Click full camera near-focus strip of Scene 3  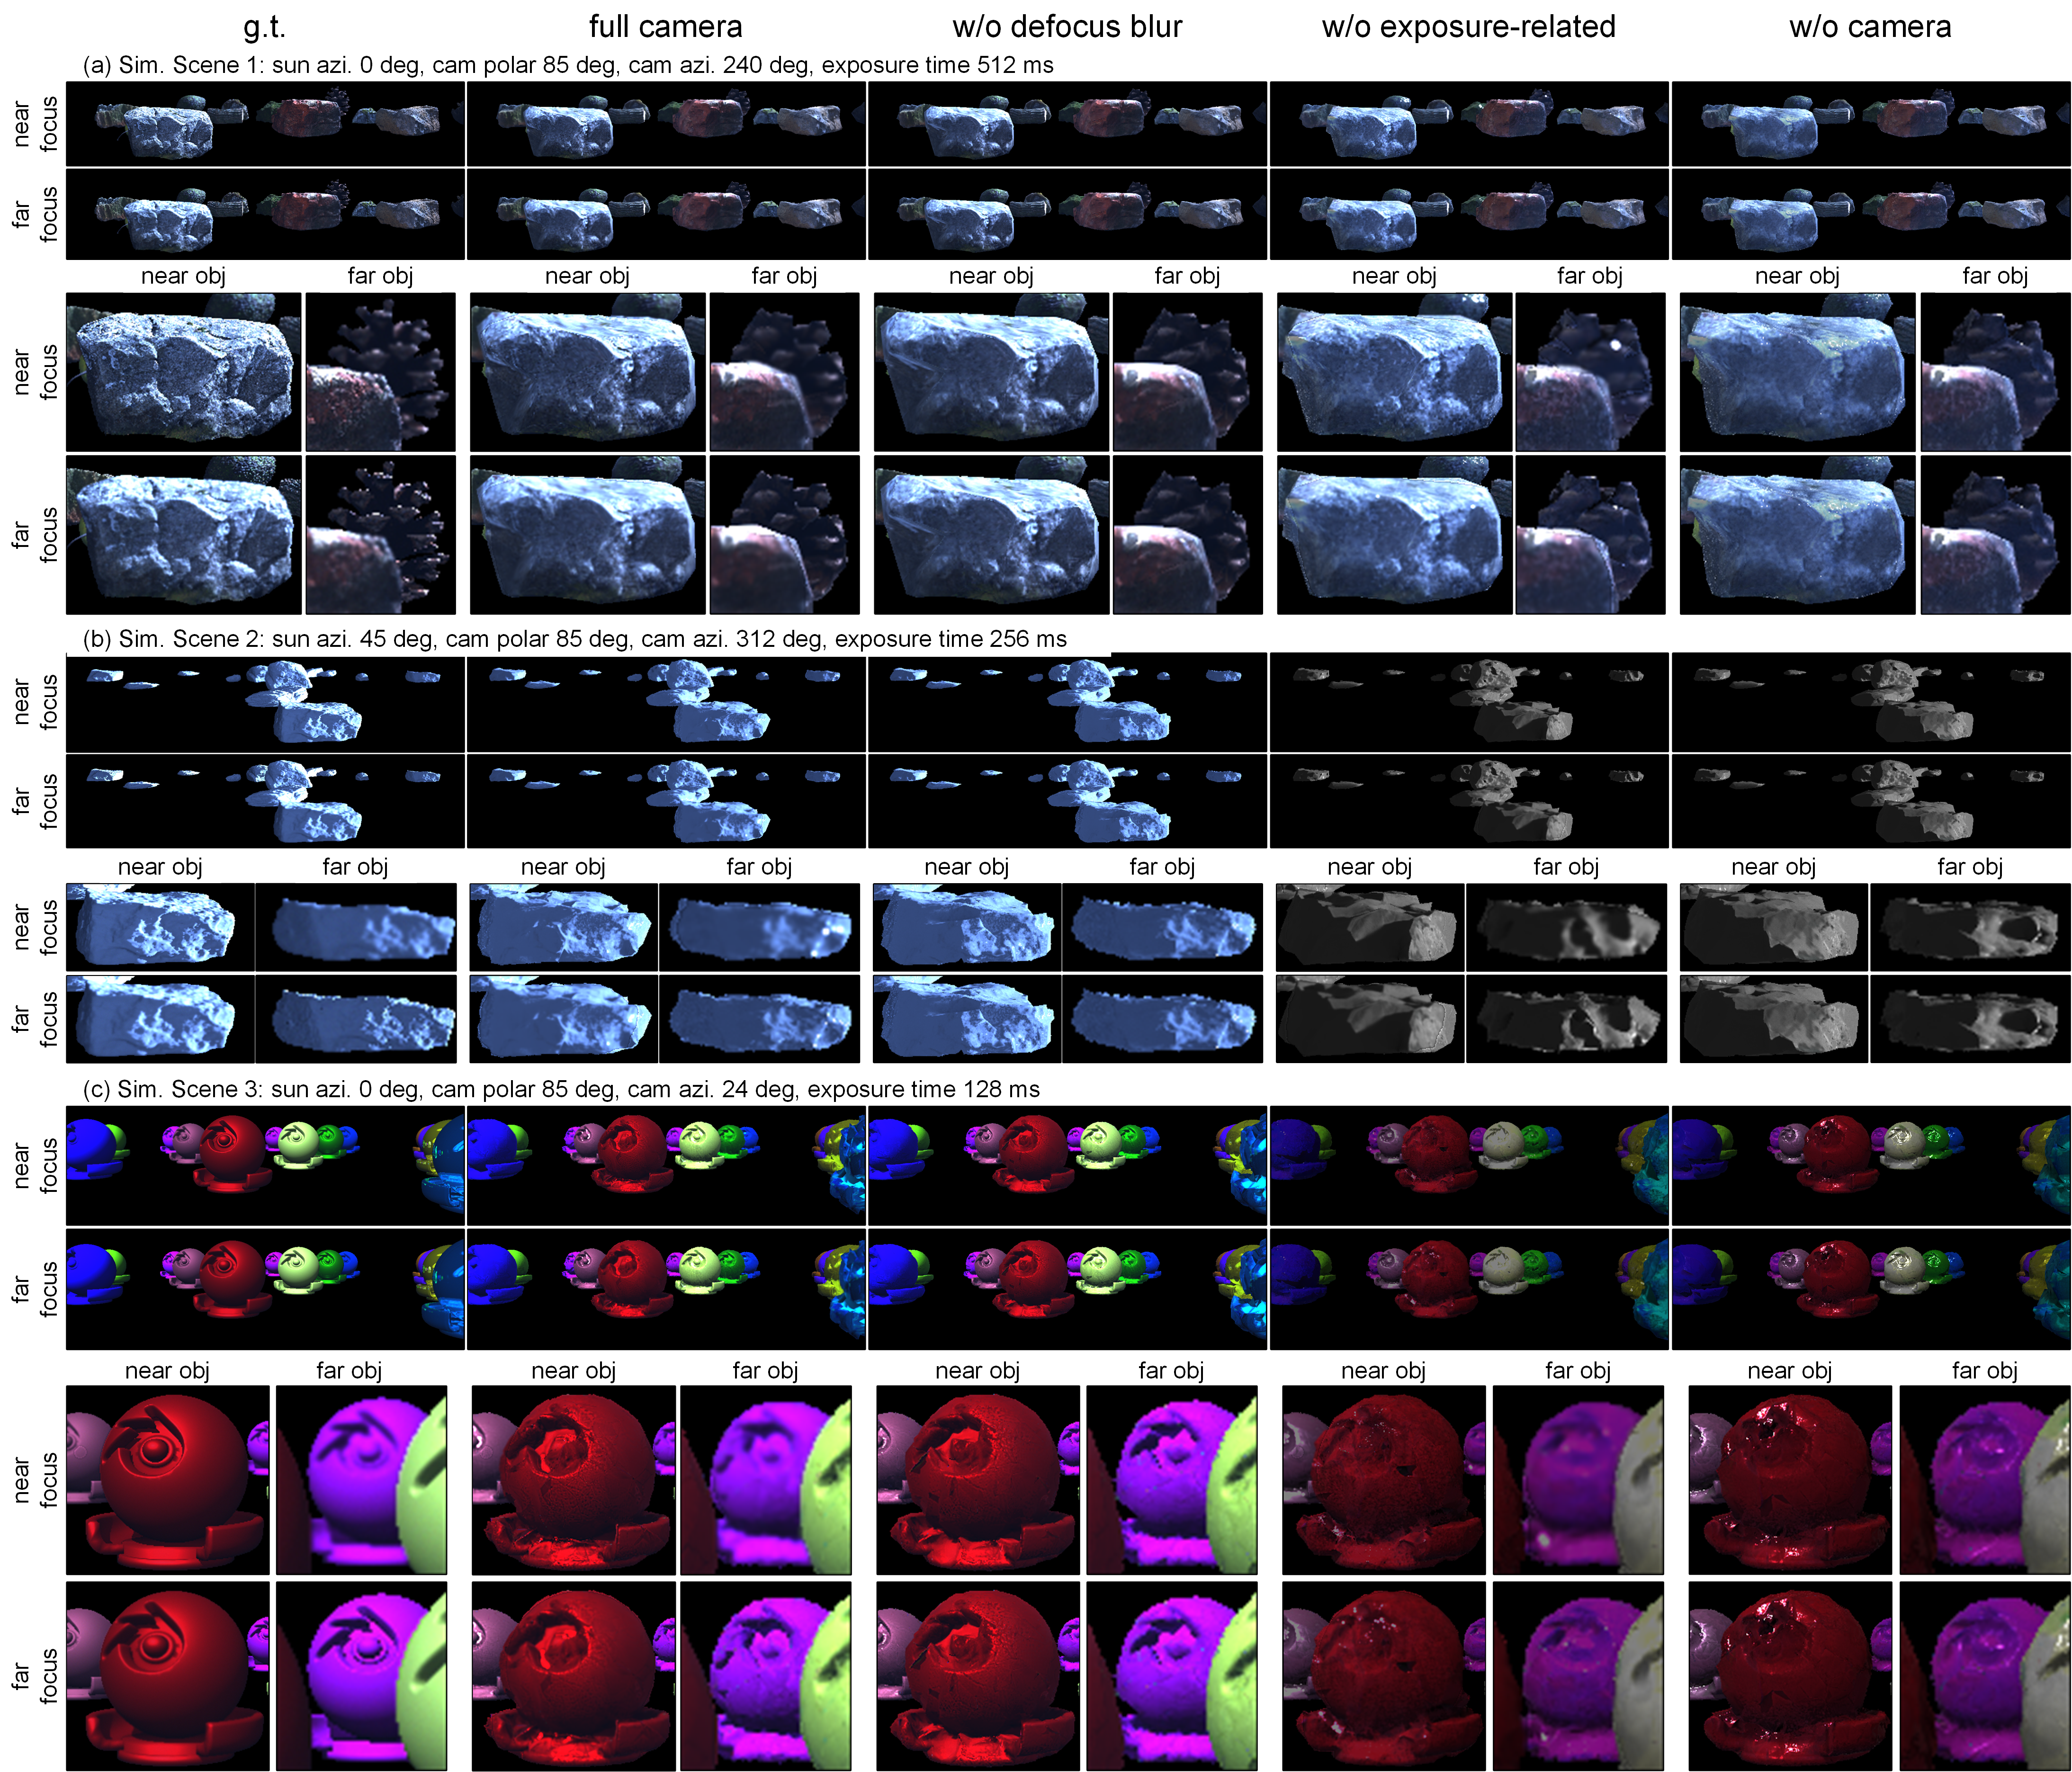point(666,1165)
